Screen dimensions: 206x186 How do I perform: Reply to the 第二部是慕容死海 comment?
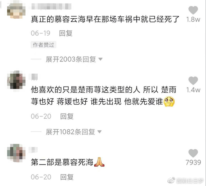67,177
